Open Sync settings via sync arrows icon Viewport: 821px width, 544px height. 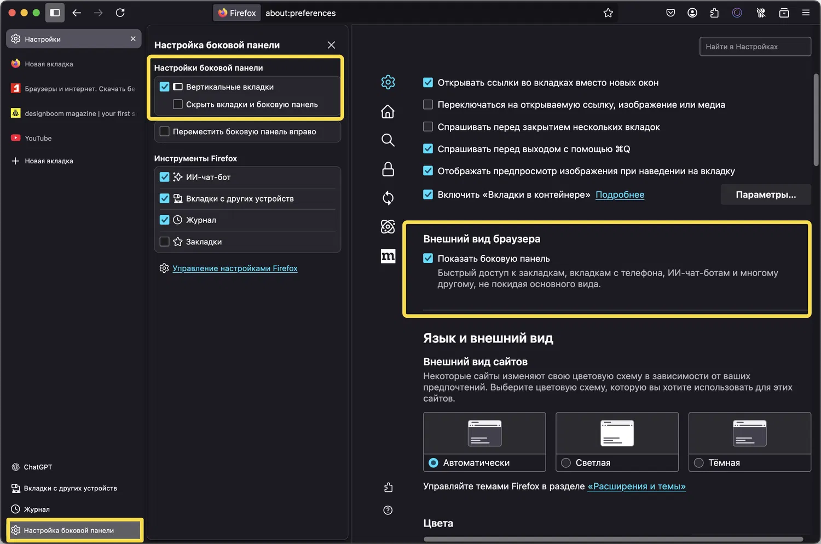[x=388, y=198]
